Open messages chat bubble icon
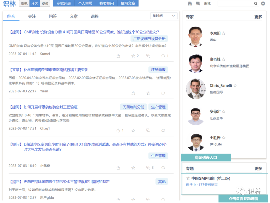The width and height of the screenshot is (270, 203). click(x=198, y=3)
